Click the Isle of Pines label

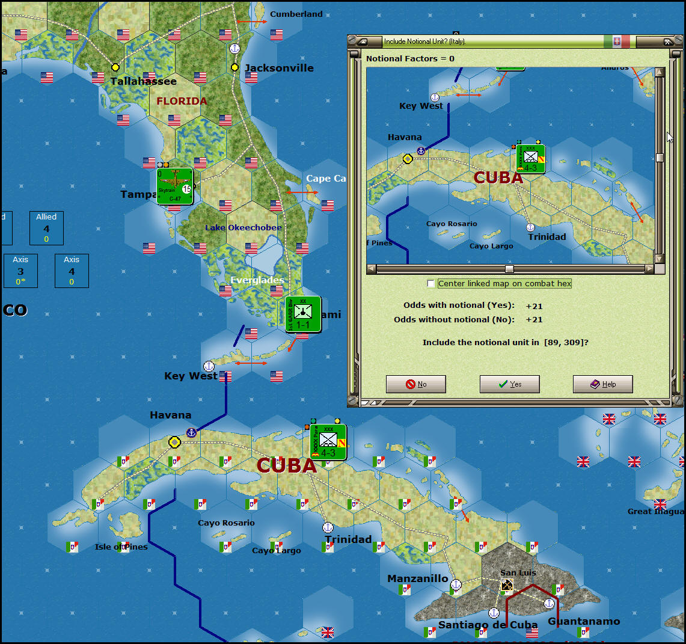coord(121,547)
